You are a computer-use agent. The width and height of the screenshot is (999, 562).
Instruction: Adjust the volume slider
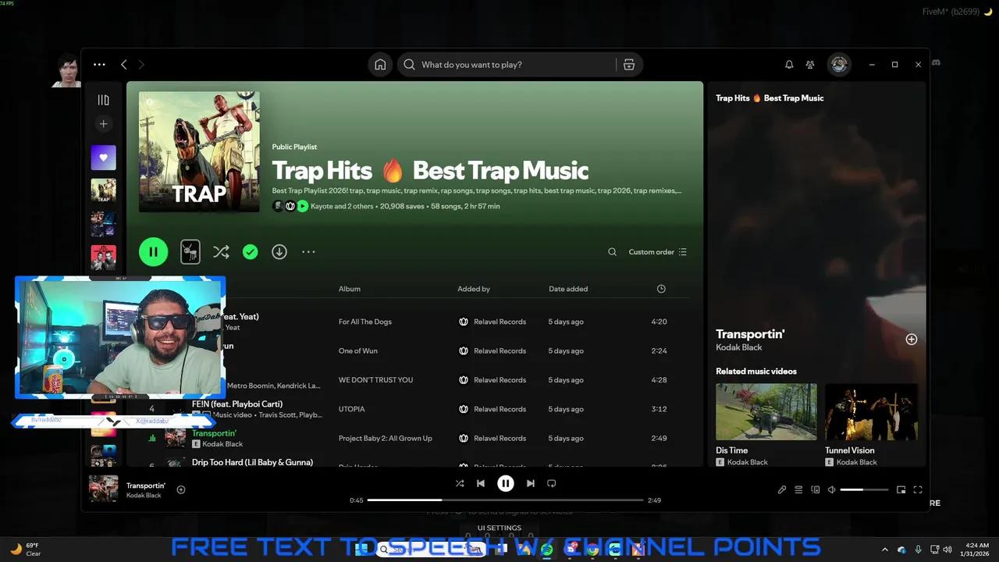[x=864, y=489]
